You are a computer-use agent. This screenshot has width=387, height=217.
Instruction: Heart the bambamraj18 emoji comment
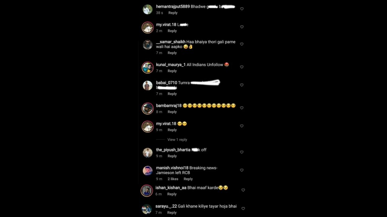coord(241,108)
